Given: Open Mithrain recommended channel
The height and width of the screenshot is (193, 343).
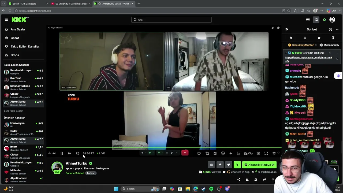Looking at the screenshot, I should click(24, 172).
